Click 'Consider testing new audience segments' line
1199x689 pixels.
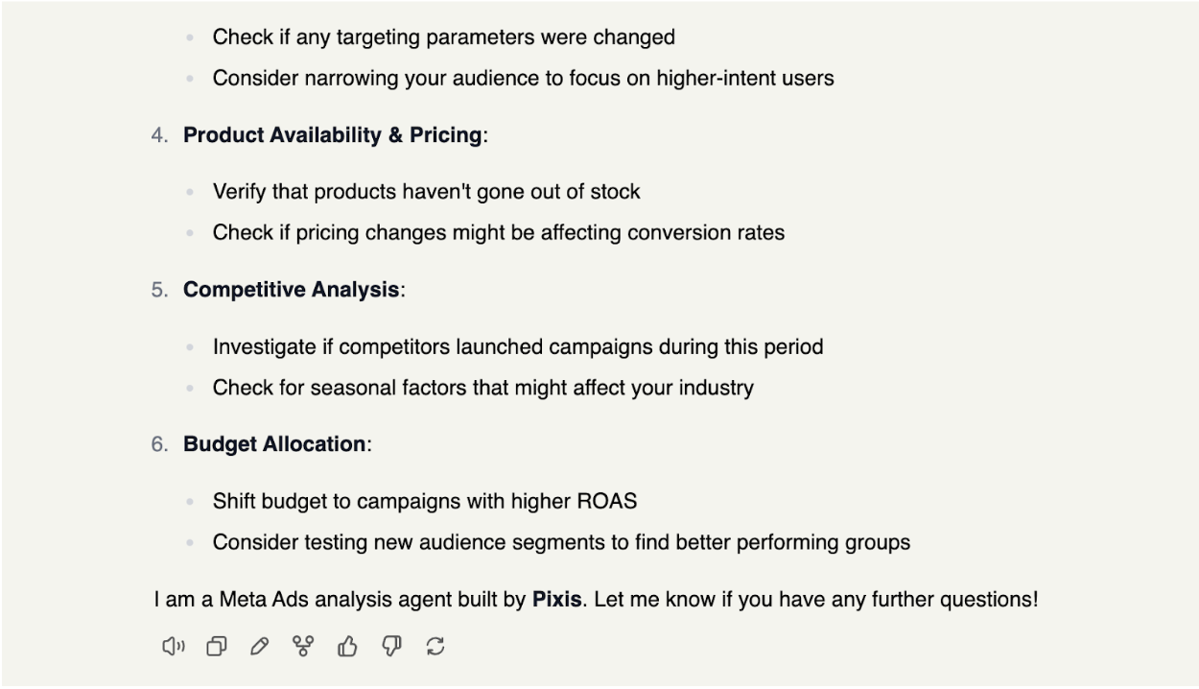pos(561,542)
